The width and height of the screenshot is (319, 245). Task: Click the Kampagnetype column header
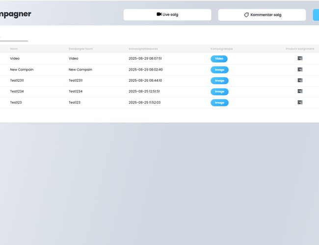(221, 49)
